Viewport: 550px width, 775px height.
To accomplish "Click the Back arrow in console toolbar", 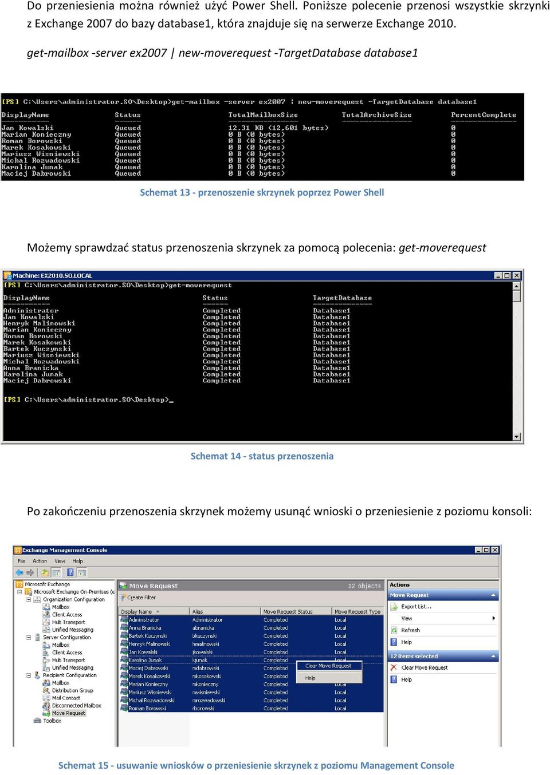I will [19, 572].
